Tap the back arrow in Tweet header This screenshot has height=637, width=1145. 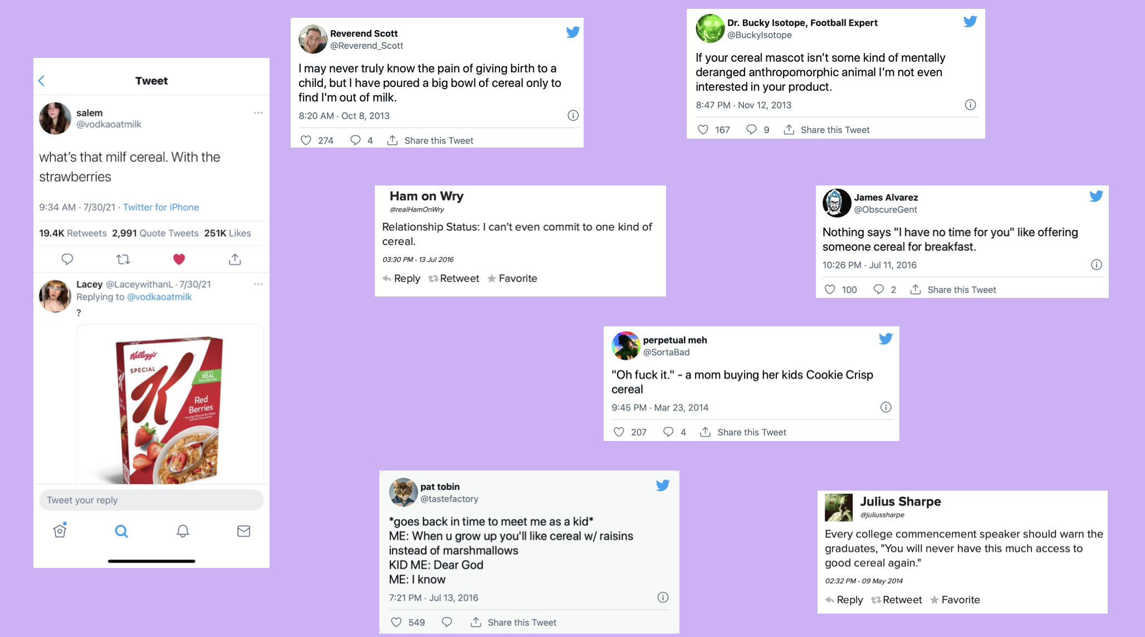[x=42, y=81]
